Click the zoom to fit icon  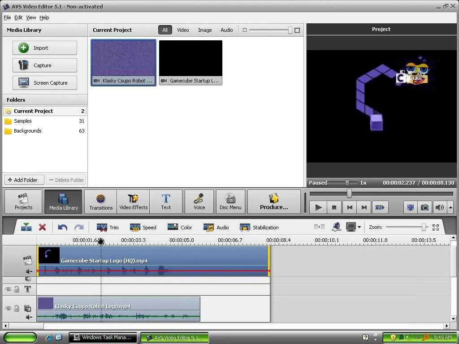(436, 227)
